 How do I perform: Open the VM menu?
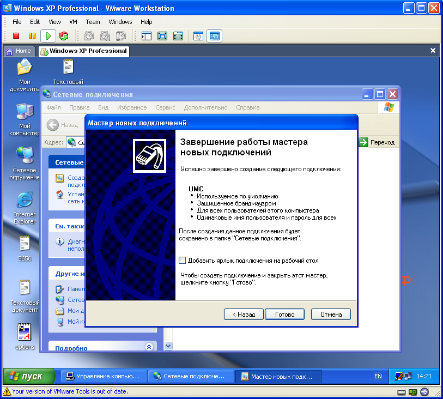pyautogui.click(x=73, y=22)
